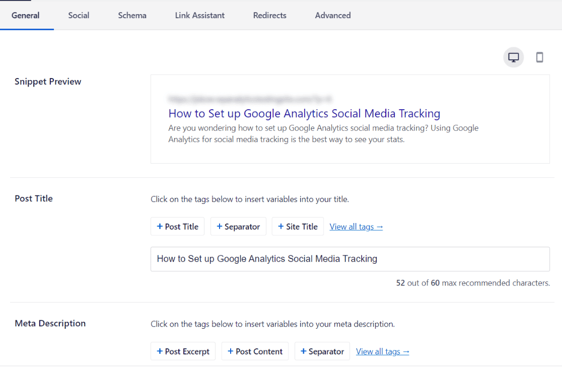Open View all tags for Meta Description

pyautogui.click(x=382, y=351)
